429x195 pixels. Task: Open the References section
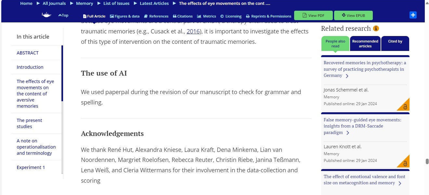click(x=156, y=16)
